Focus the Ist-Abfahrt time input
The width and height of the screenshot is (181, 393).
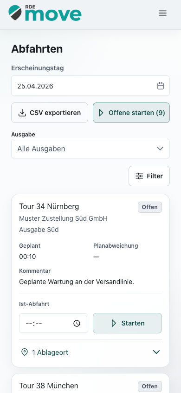pyautogui.click(x=54, y=323)
